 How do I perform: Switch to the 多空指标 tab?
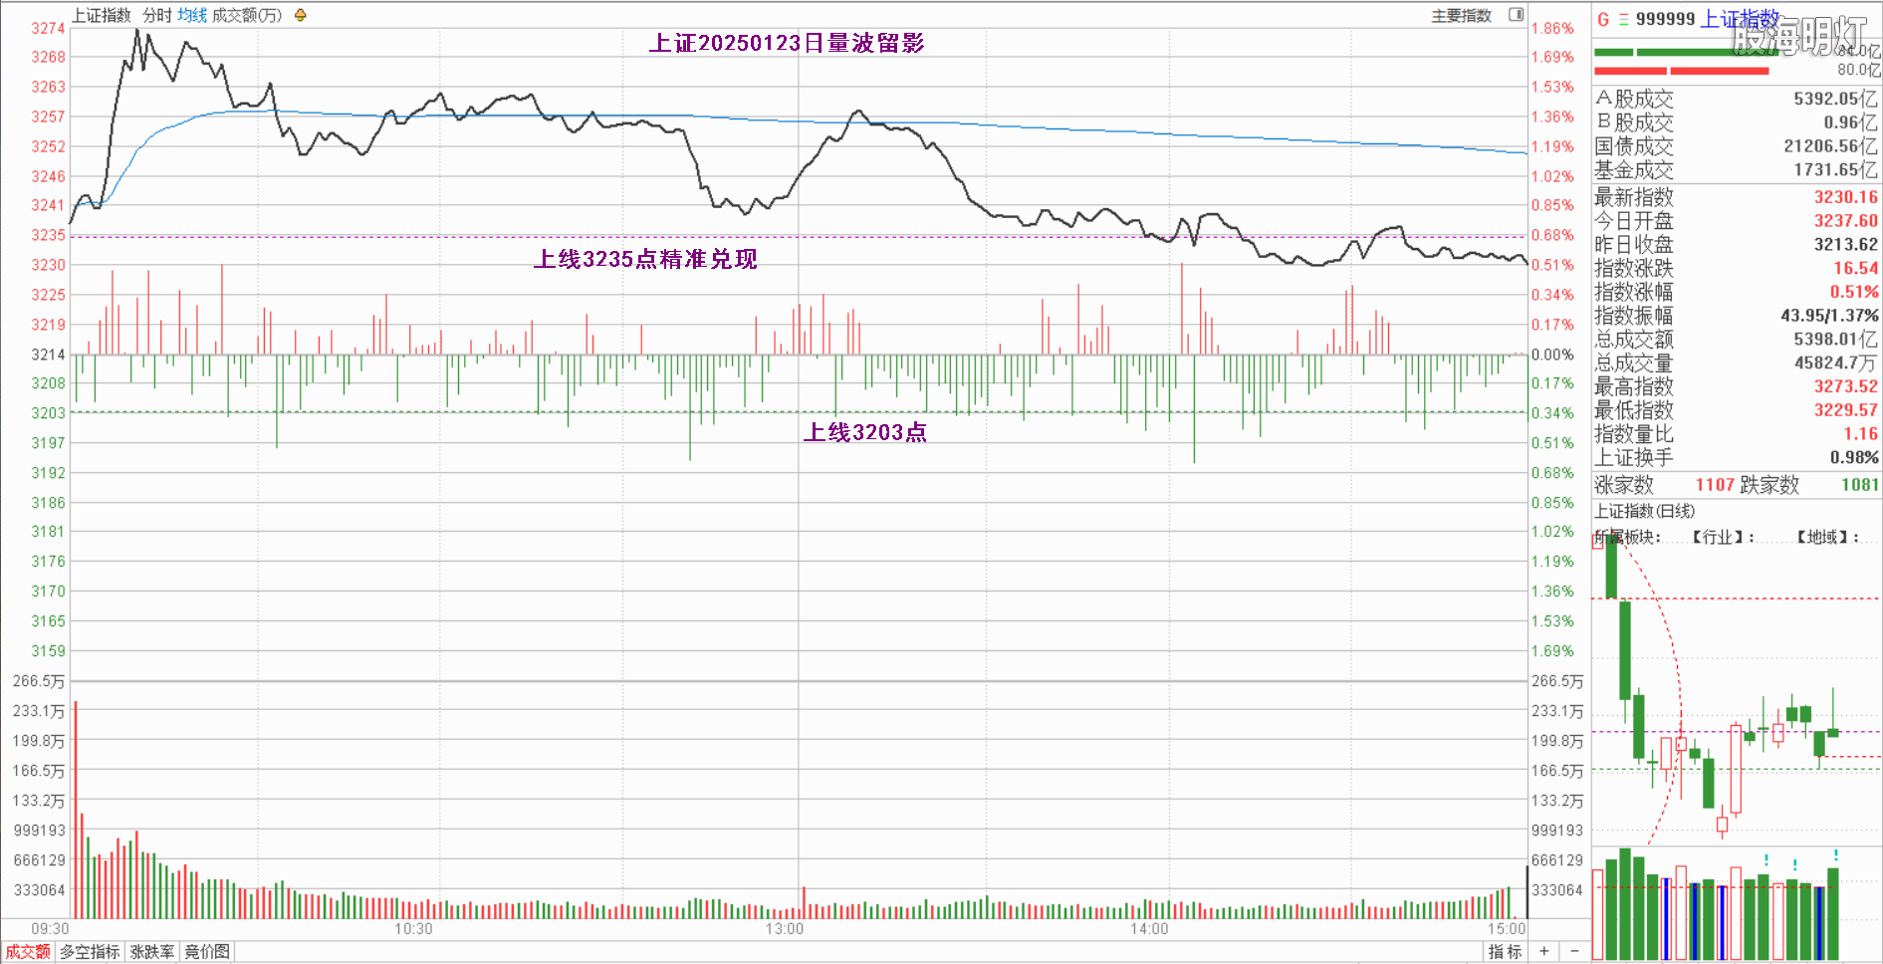coord(90,952)
